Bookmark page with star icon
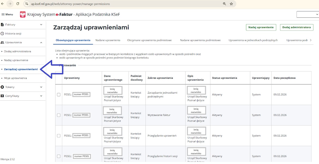This screenshot has height=164, width=319. click(x=231, y=4)
